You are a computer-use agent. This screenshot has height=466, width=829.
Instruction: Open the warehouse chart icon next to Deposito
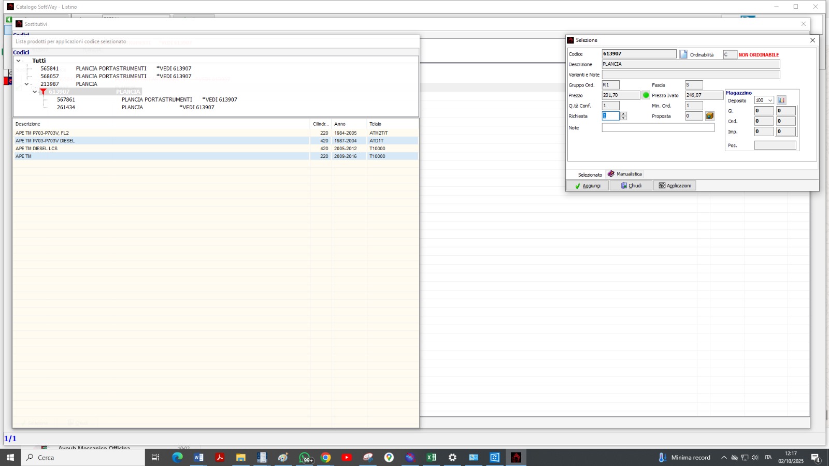click(781, 100)
